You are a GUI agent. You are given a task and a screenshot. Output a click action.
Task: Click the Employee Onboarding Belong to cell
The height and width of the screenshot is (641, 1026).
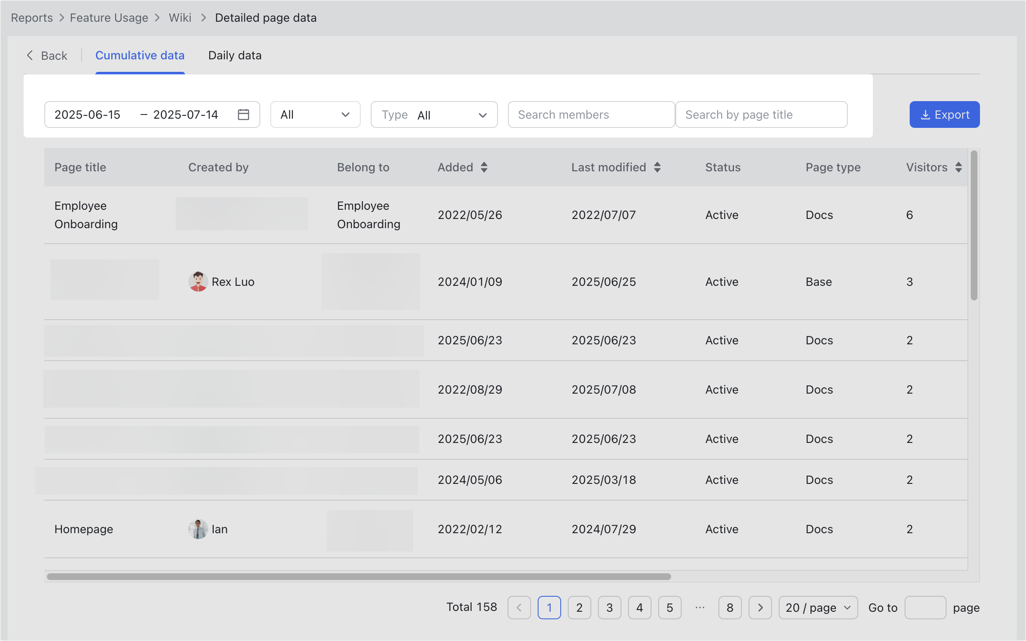pyautogui.click(x=369, y=215)
